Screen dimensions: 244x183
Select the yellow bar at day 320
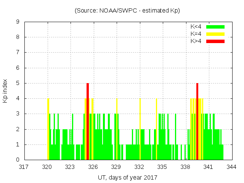[48, 129]
